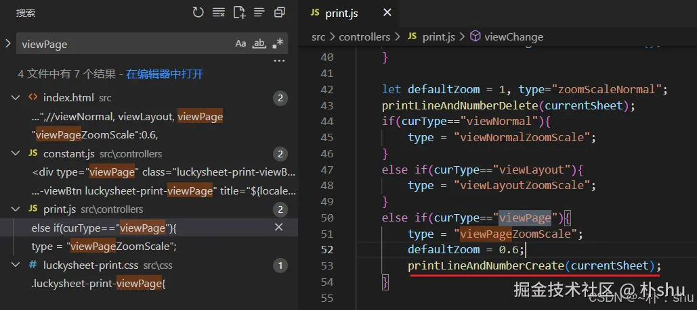Toggle Use Regular Expression option
697x310 pixels.
[x=278, y=43]
